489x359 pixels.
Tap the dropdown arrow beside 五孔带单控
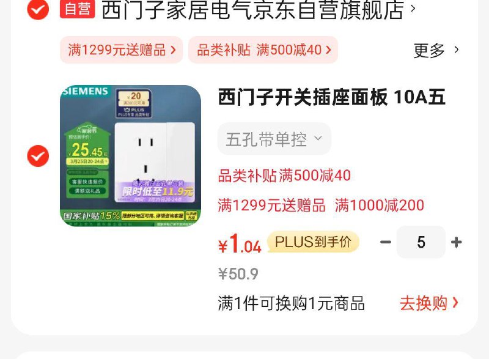click(318, 138)
